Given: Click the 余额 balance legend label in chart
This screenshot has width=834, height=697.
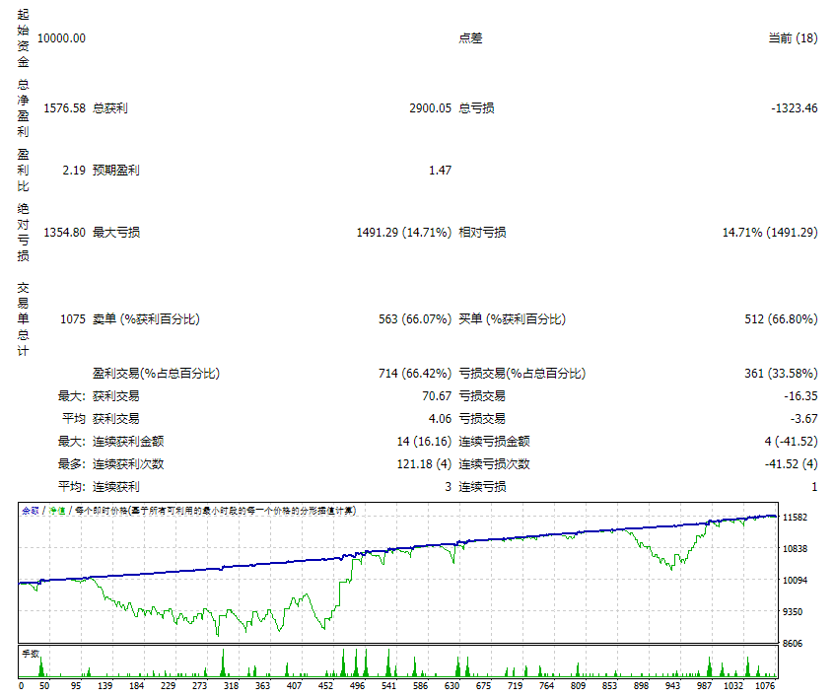Looking at the screenshot, I should tap(30, 511).
